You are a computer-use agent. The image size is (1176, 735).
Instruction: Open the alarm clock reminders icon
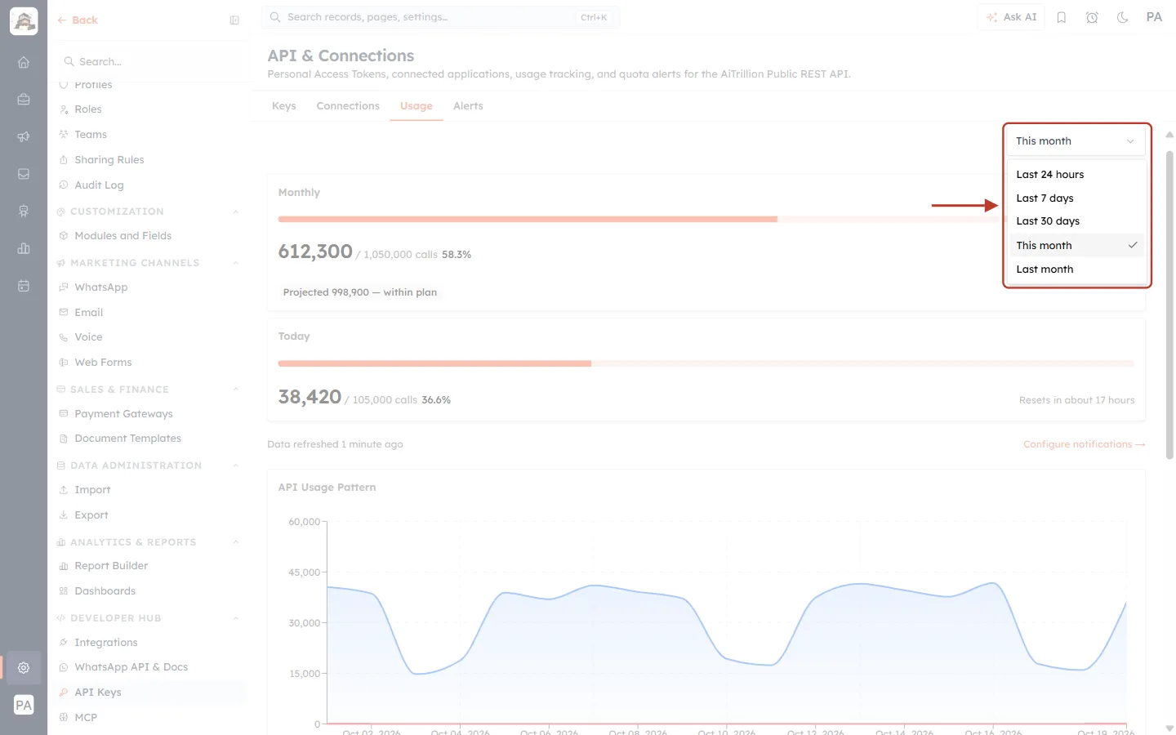[x=1092, y=17]
